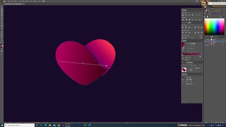This screenshot has width=226, height=127.
Task: Toggle Stroke visibility in Appearance panel
Action: [183, 79]
